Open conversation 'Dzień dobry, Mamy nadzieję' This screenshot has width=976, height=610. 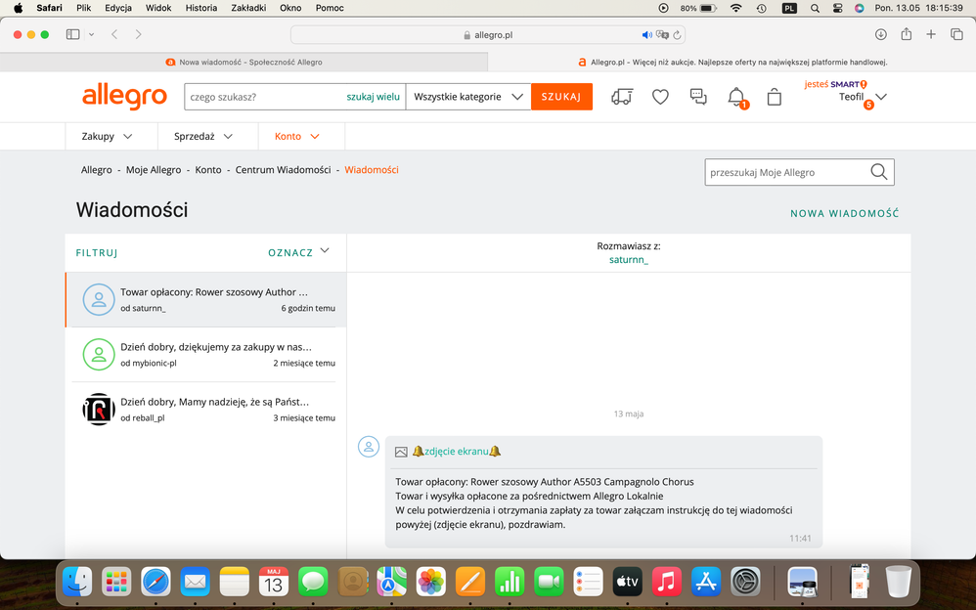[206, 409]
